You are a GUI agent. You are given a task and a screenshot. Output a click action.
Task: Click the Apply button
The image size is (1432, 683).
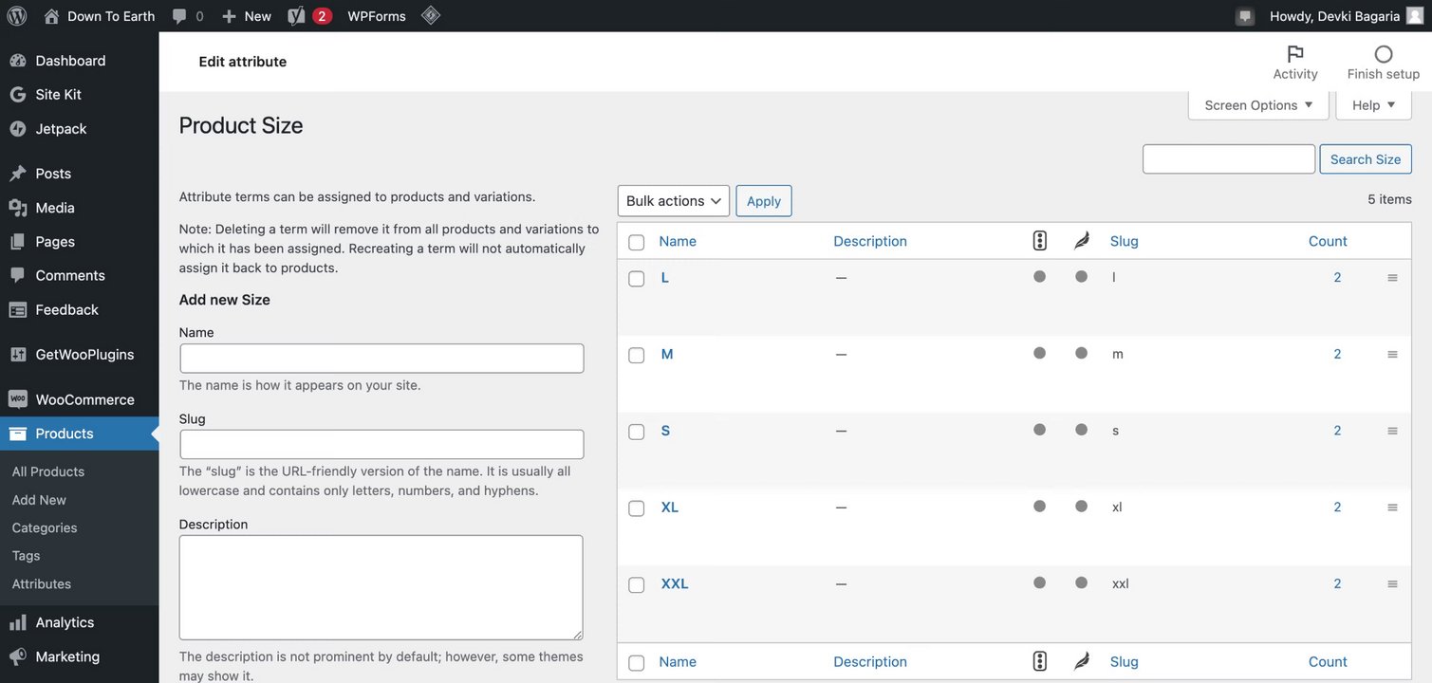[763, 200]
